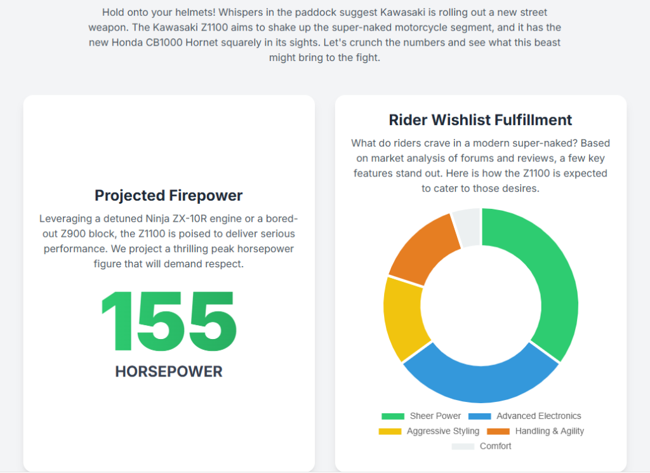Viewport: 650px width, 473px height.
Task: Click the large 155 horsepower number
Action: coord(169,324)
